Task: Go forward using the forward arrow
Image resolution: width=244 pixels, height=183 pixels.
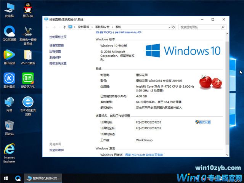Action: [x=54, y=27]
